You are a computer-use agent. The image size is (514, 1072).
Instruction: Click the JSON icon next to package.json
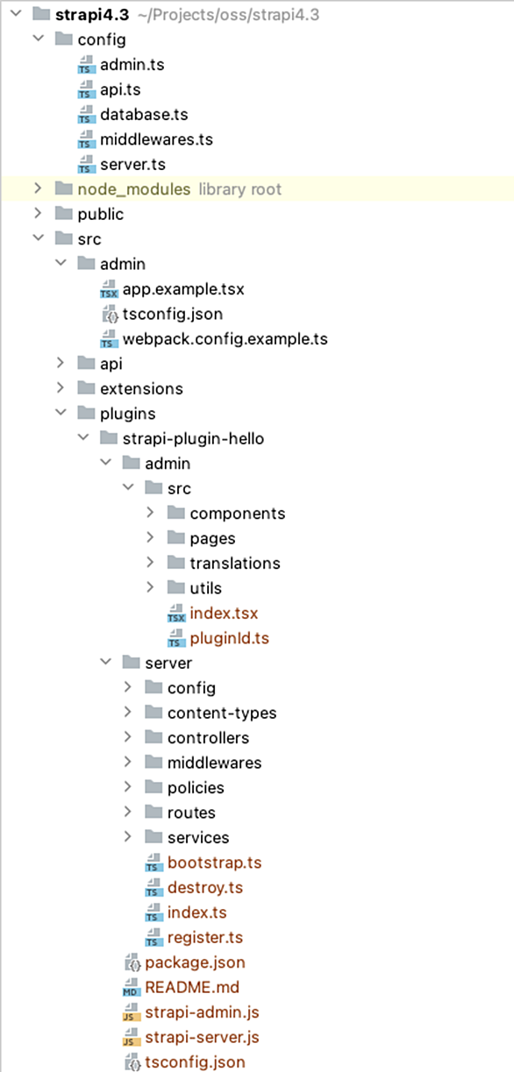[132, 963]
